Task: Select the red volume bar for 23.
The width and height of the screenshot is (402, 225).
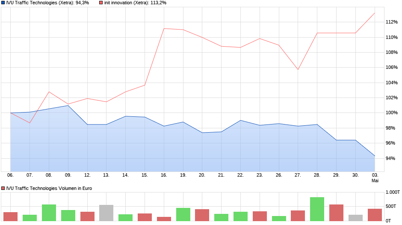Action: (260, 216)
